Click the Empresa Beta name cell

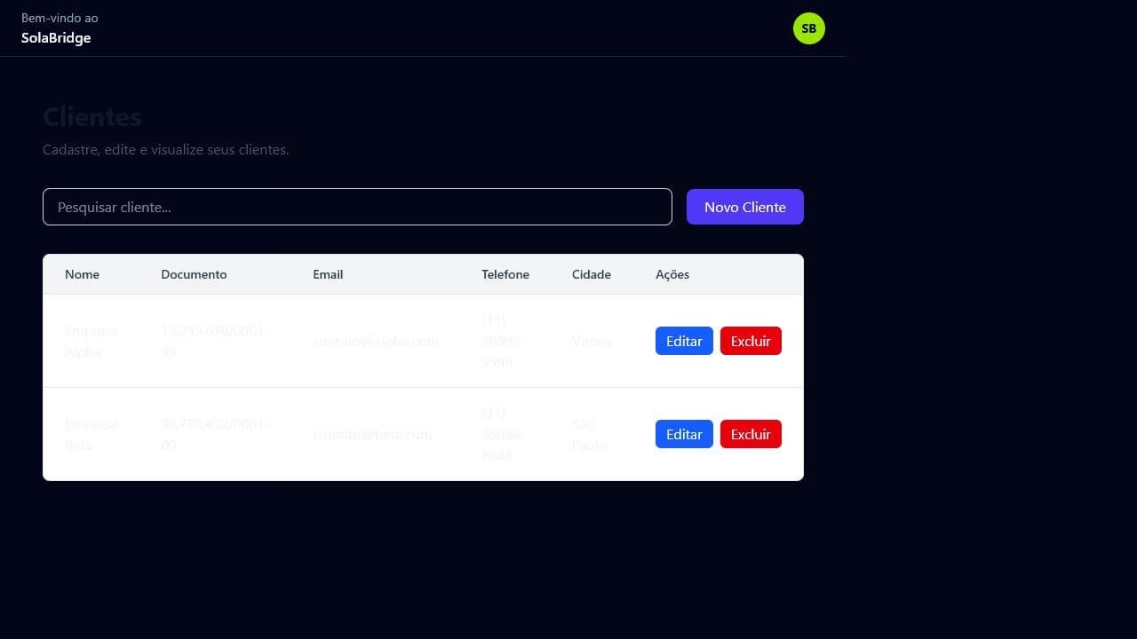[91, 434]
